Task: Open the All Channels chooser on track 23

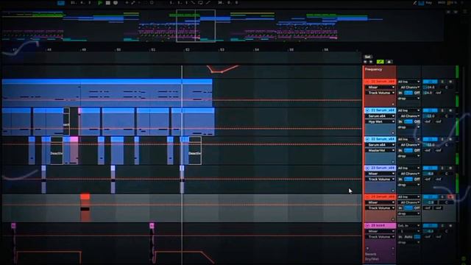Action: point(408,174)
